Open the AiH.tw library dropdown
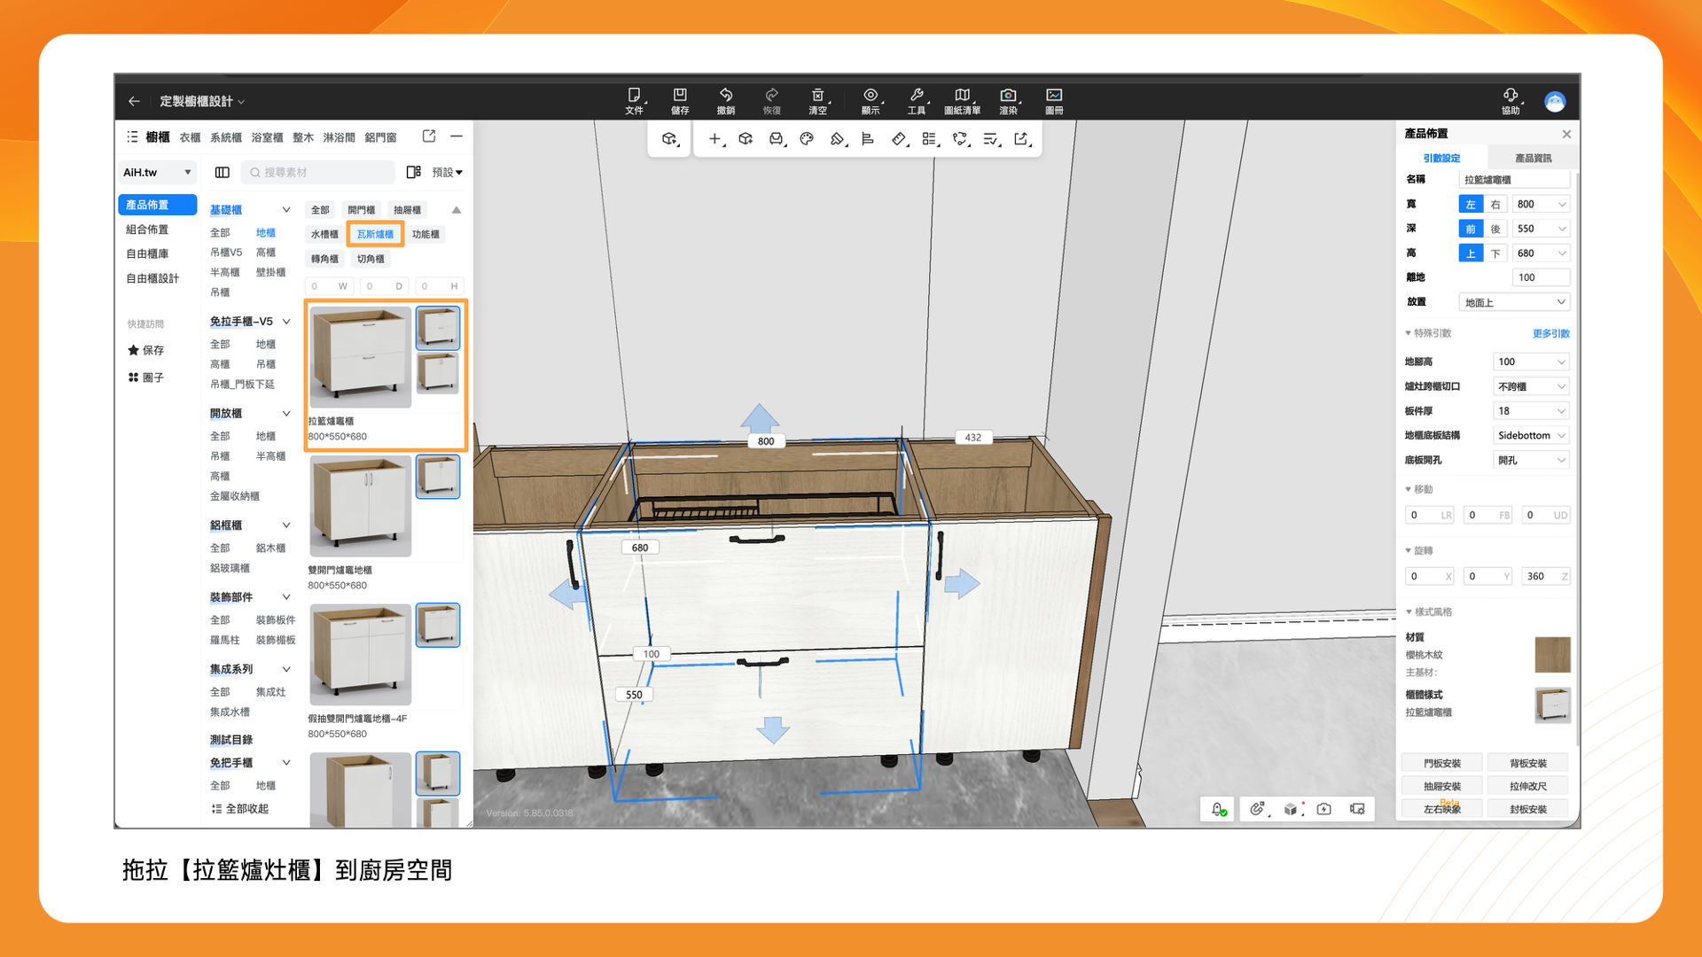 [157, 173]
